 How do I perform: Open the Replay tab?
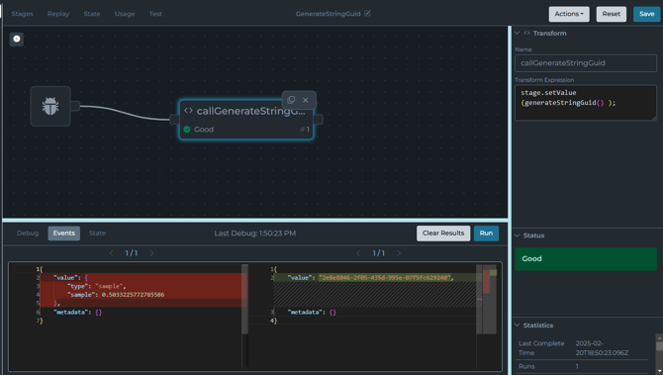pos(58,14)
